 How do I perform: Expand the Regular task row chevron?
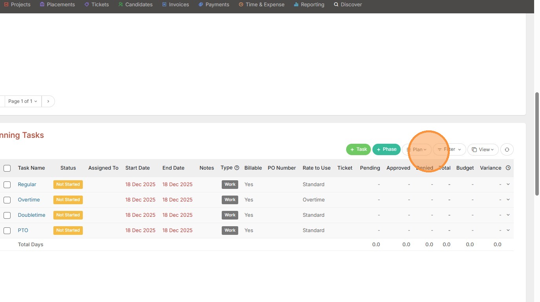click(x=508, y=184)
